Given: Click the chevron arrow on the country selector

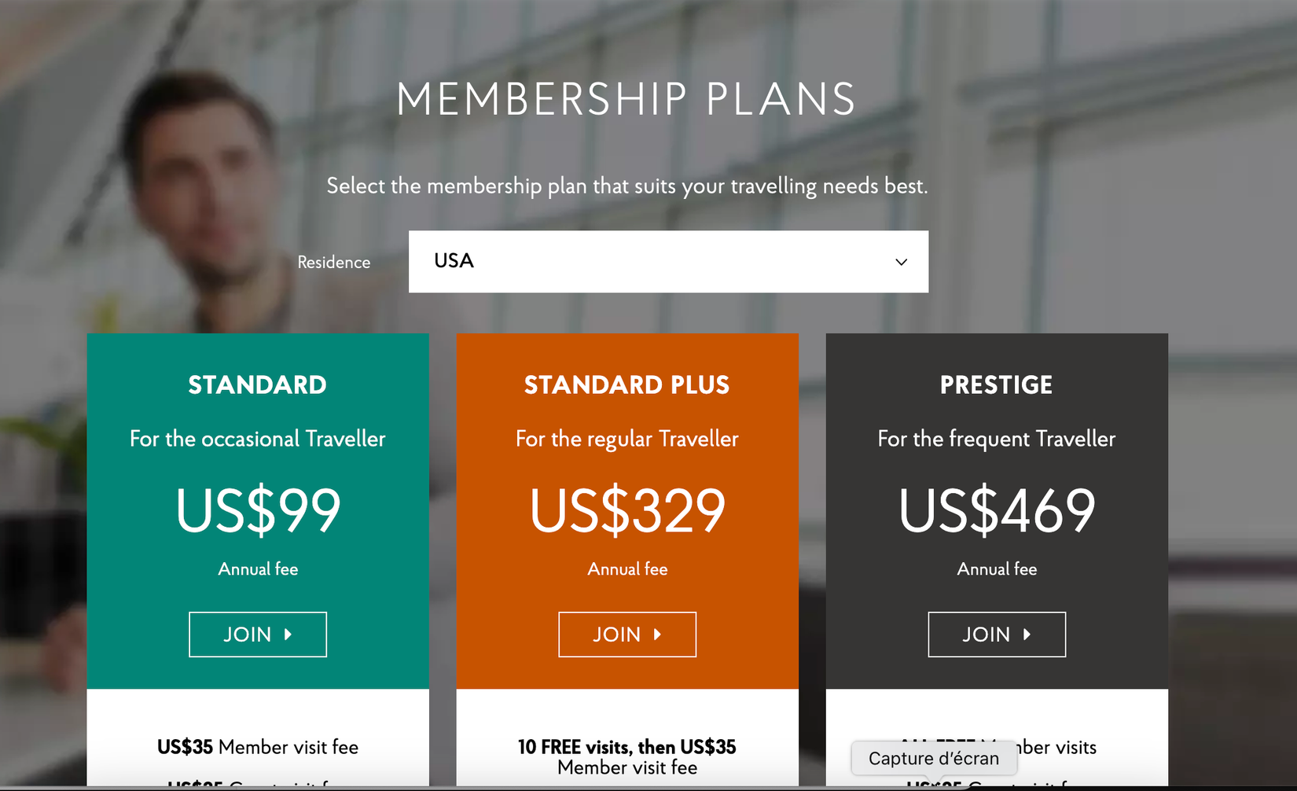Looking at the screenshot, I should [x=901, y=262].
